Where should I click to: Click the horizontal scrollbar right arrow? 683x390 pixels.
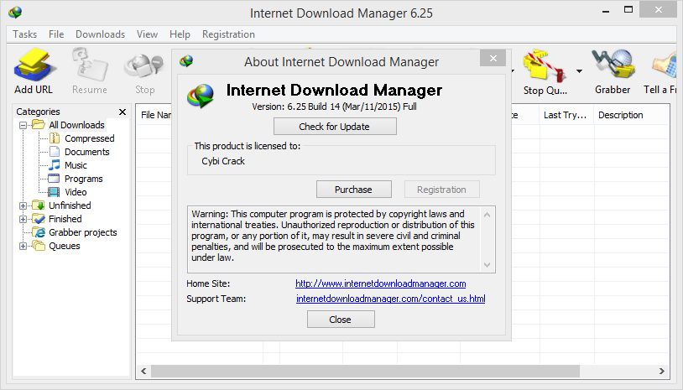[x=662, y=372]
